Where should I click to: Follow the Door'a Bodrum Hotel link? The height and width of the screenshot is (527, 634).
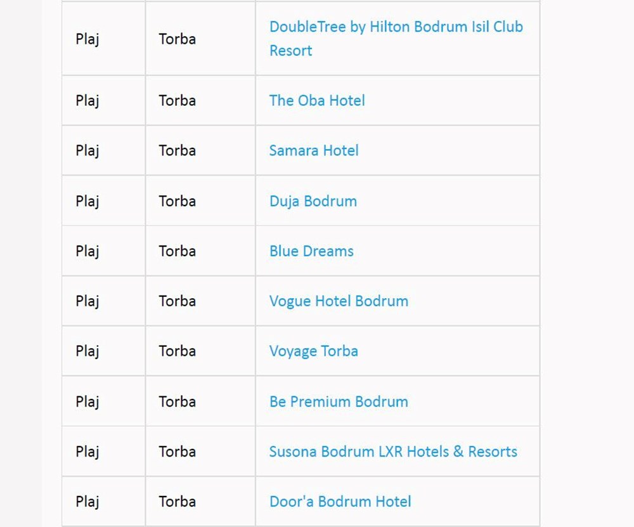340,502
